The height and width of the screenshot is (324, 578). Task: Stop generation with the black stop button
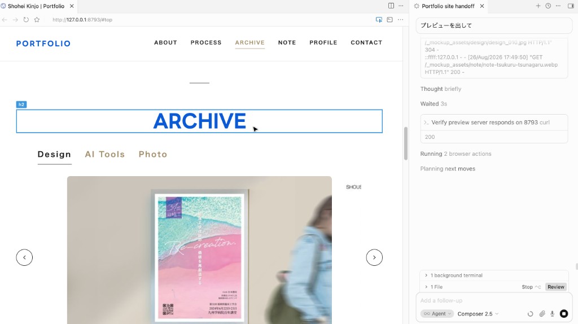click(x=564, y=314)
